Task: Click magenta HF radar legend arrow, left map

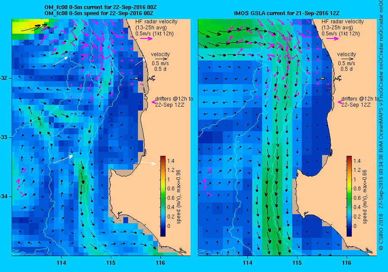Action: (x=146, y=38)
